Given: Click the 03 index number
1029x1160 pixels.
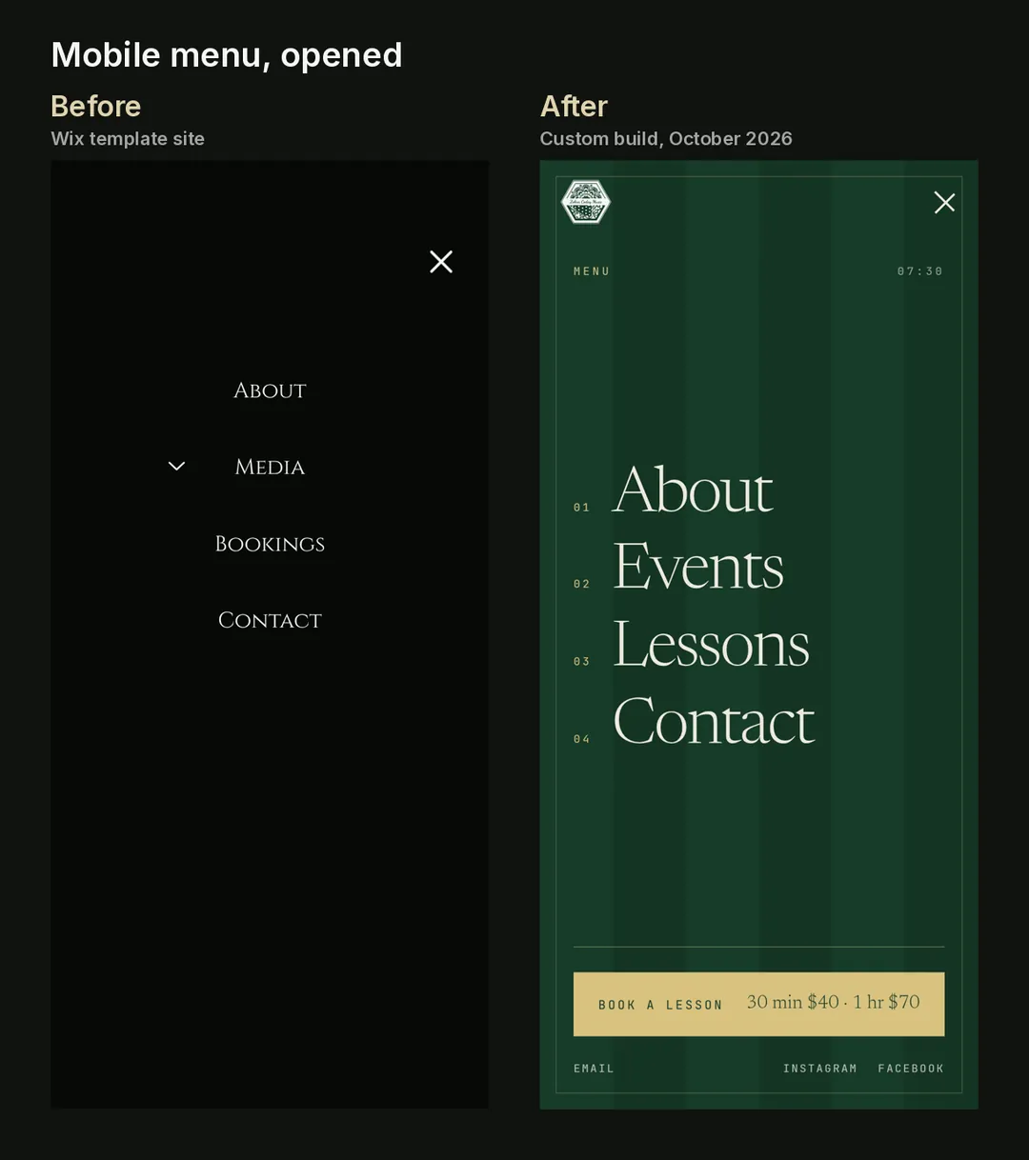Looking at the screenshot, I should pos(581,661).
